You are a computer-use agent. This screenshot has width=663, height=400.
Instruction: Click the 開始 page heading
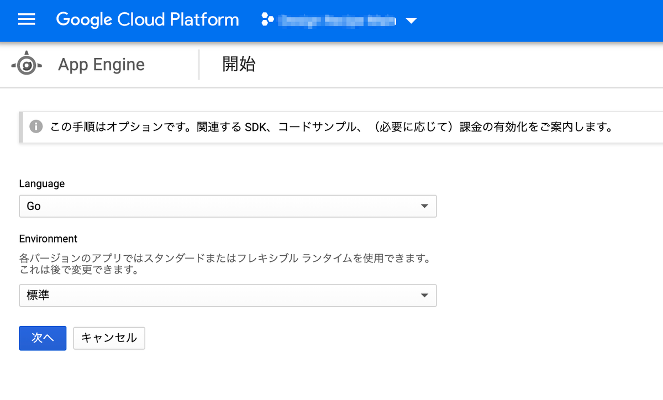pyautogui.click(x=239, y=65)
